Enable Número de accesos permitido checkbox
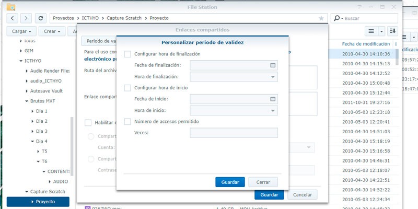418x209 pixels. 127,122
